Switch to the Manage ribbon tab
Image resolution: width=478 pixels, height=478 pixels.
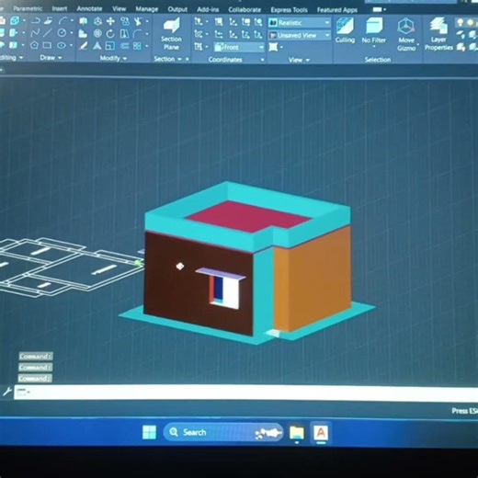[x=147, y=9]
